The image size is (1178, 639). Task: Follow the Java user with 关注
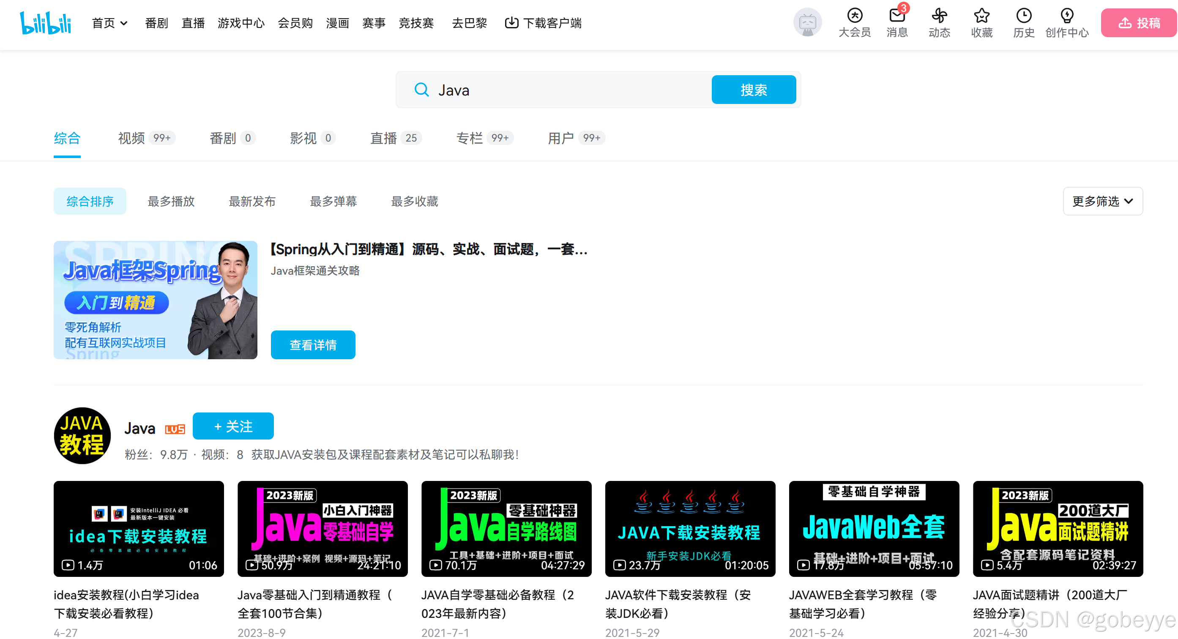click(233, 426)
